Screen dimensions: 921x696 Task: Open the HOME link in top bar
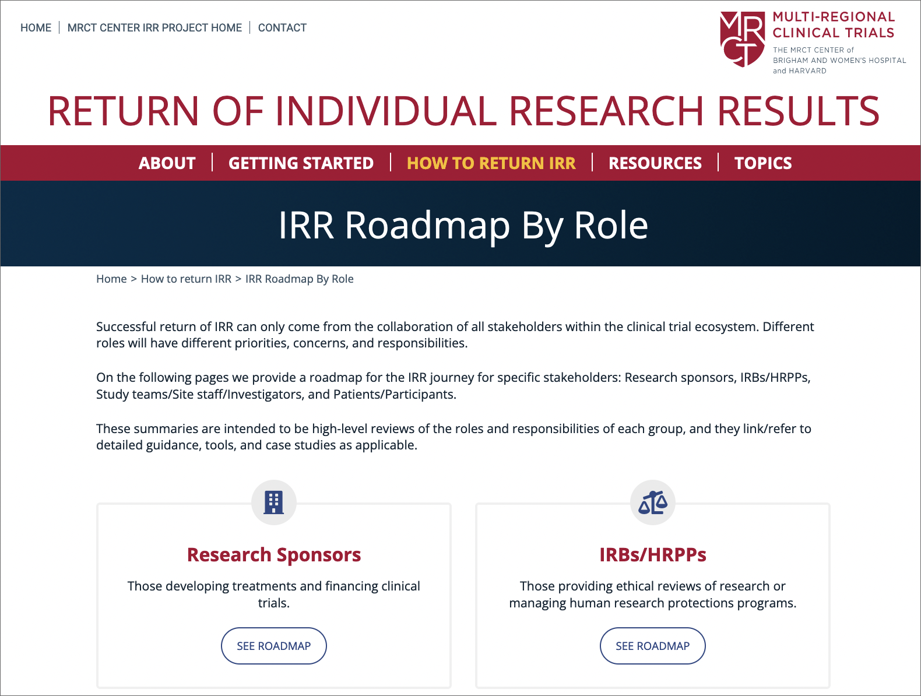[x=36, y=27]
